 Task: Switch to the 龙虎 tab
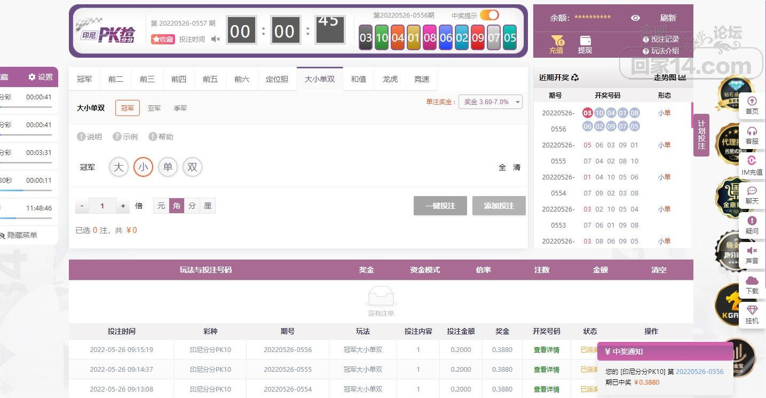390,79
